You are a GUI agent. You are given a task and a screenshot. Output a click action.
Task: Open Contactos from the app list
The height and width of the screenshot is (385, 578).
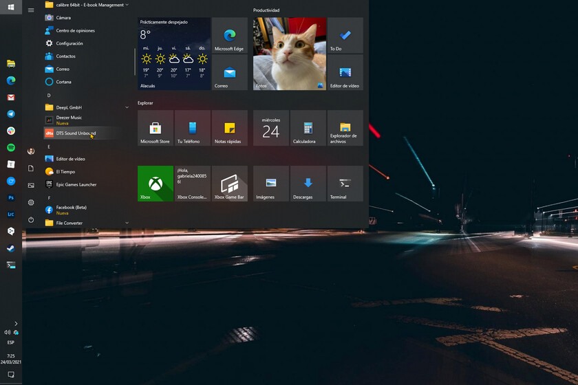pyautogui.click(x=87, y=56)
